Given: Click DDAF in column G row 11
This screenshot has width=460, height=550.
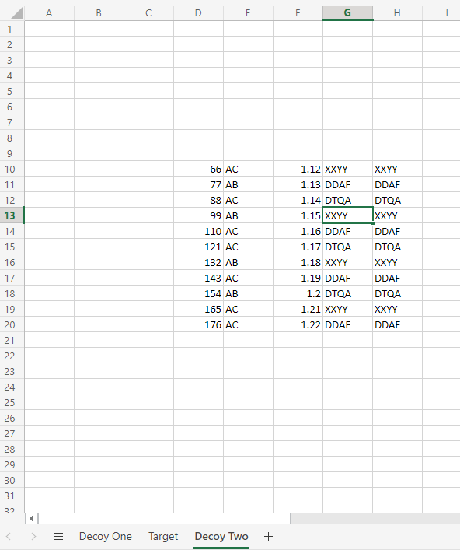Looking at the screenshot, I should pyautogui.click(x=347, y=184).
